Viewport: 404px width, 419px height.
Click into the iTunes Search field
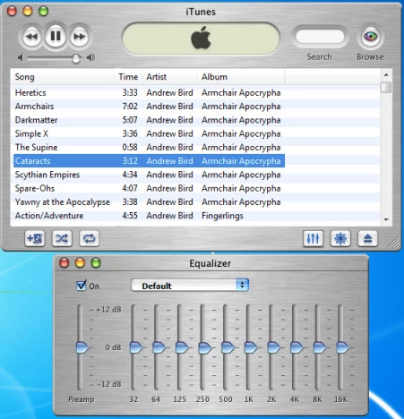click(x=320, y=37)
